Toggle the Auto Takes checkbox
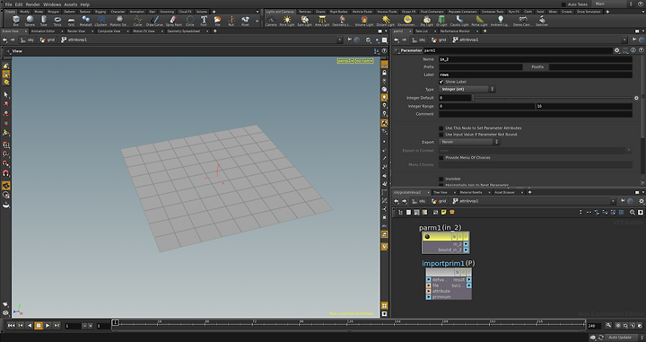The image size is (646, 342). 563,4
